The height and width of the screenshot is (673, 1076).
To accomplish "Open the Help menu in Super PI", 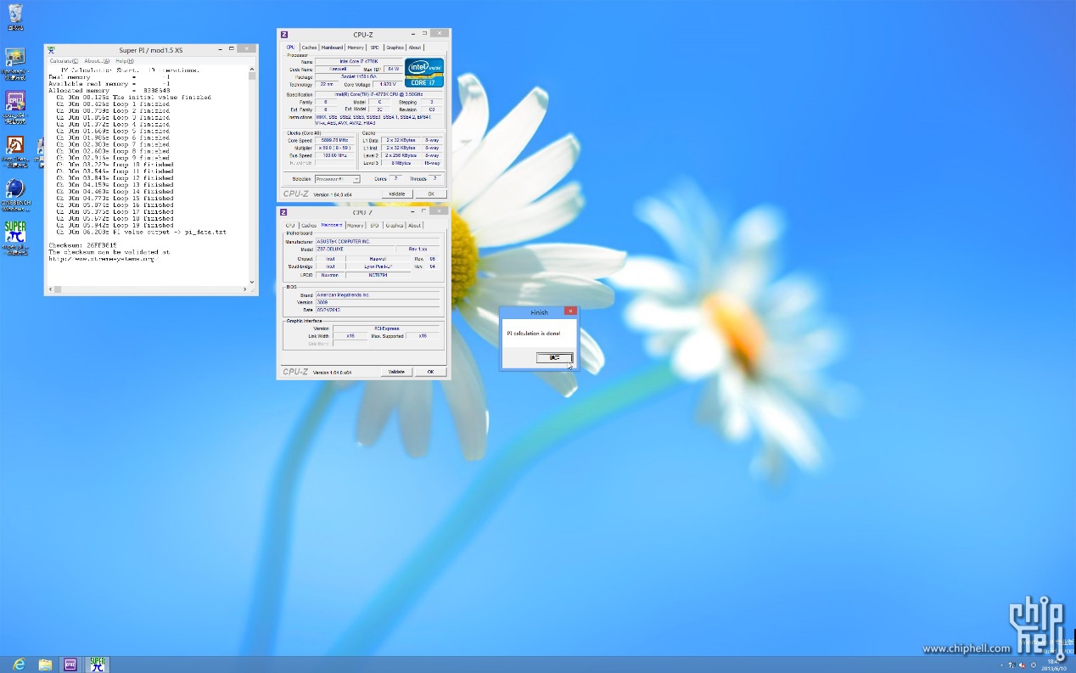I will (x=125, y=61).
